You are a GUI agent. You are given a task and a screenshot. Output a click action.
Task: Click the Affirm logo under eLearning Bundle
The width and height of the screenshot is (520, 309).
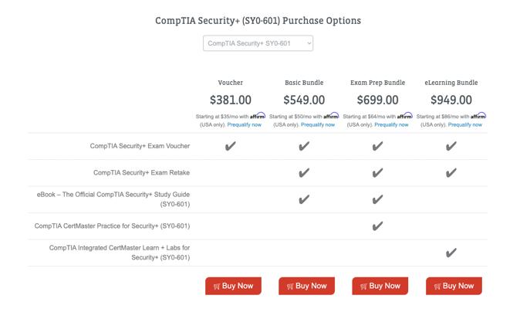[478, 116]
